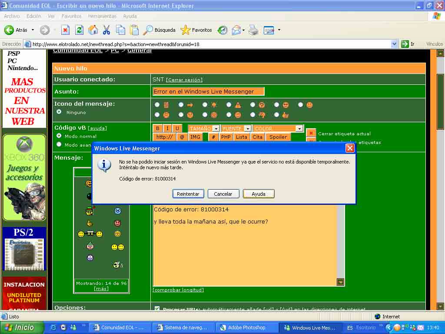Open the Ver menu
The width and height of the screenshot is (445, 334).
(x=51, y=16)
